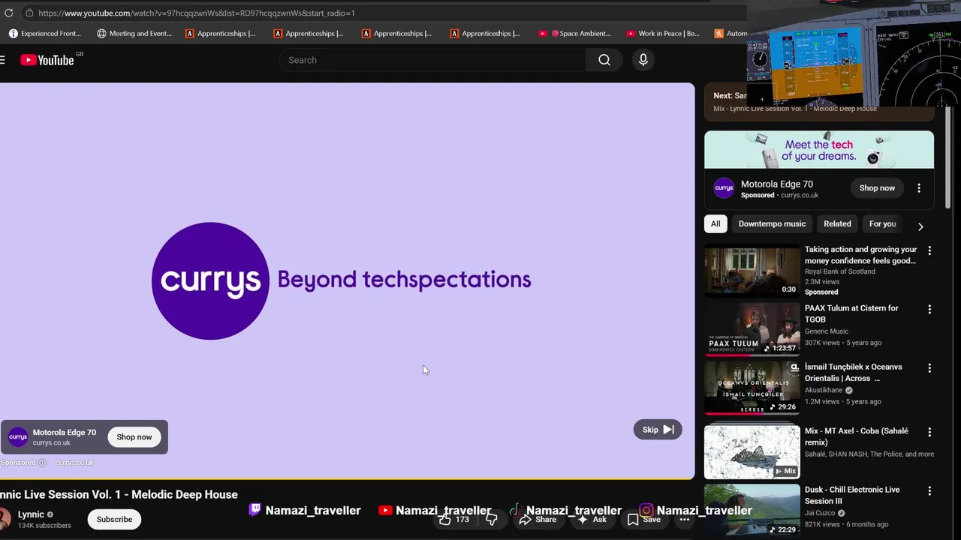Click the sidebar vertical scrollbar
961x540 pixels.
tap(947, 157)
